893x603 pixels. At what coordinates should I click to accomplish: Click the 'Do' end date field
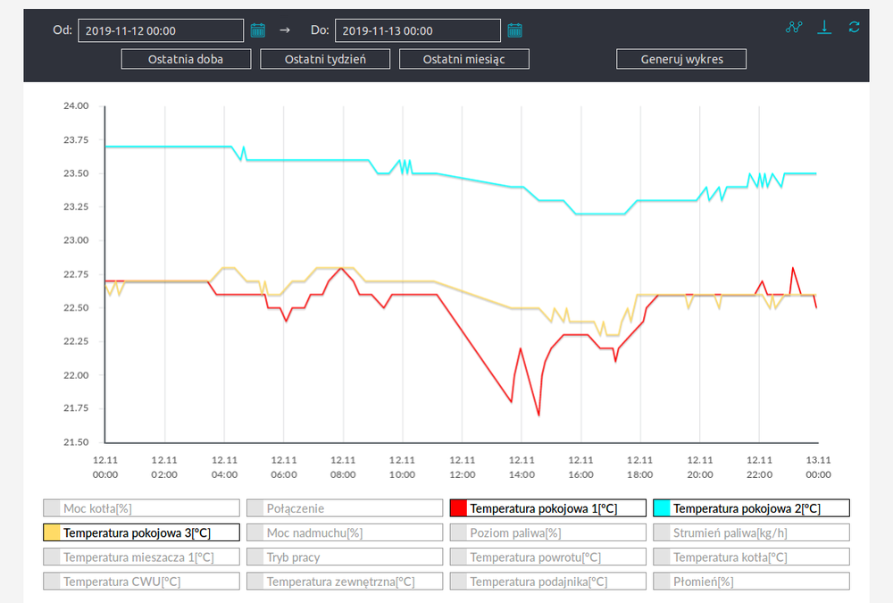tap(417, 30)
